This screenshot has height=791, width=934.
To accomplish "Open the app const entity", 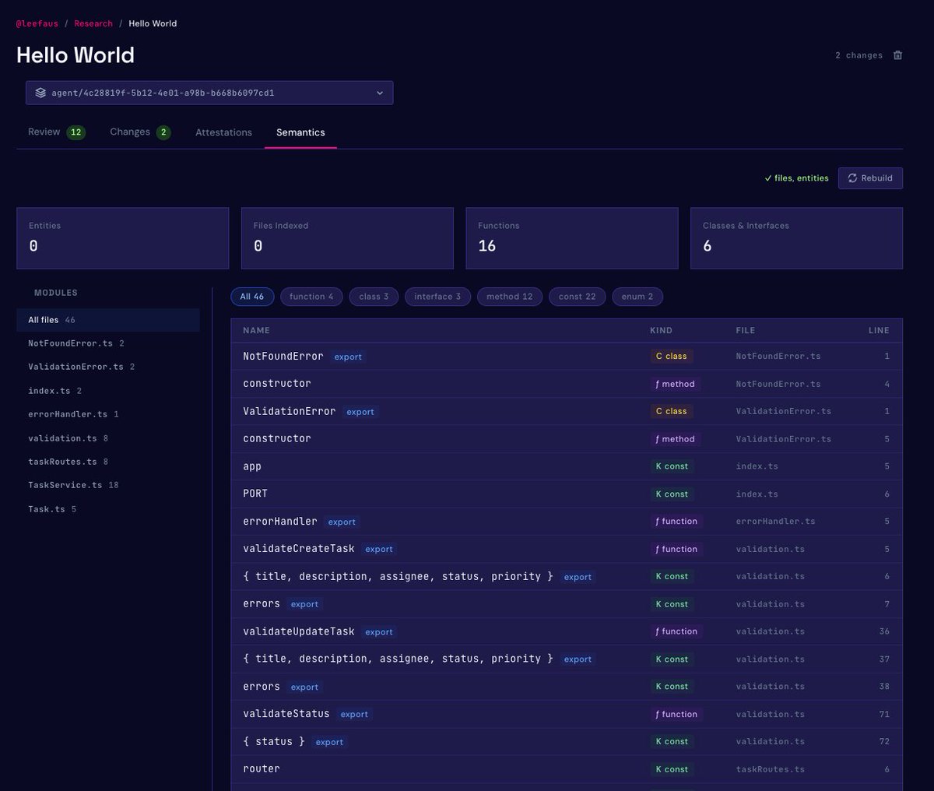I will [567, 466].
